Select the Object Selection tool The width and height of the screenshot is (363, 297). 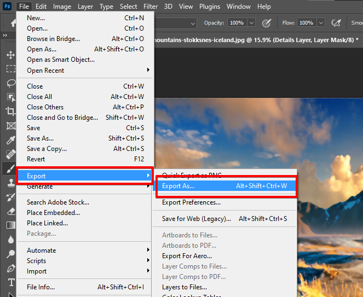pos(10,97)
